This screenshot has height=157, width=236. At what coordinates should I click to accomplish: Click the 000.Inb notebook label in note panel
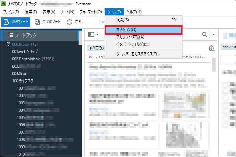click(229, 47)
